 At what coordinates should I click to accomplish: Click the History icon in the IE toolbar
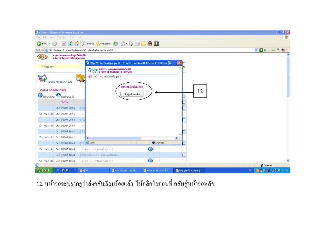coord(115,44)
